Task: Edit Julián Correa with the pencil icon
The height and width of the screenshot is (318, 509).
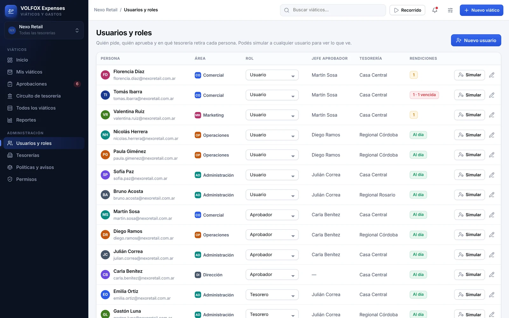Action: 492,255
